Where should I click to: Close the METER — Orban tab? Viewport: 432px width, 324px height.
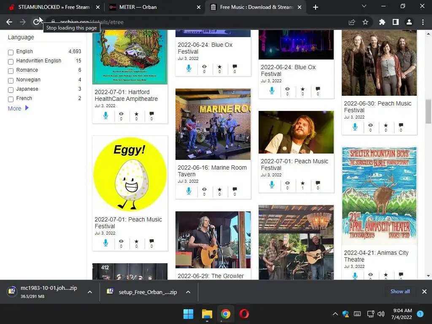(x=199, y=8)
